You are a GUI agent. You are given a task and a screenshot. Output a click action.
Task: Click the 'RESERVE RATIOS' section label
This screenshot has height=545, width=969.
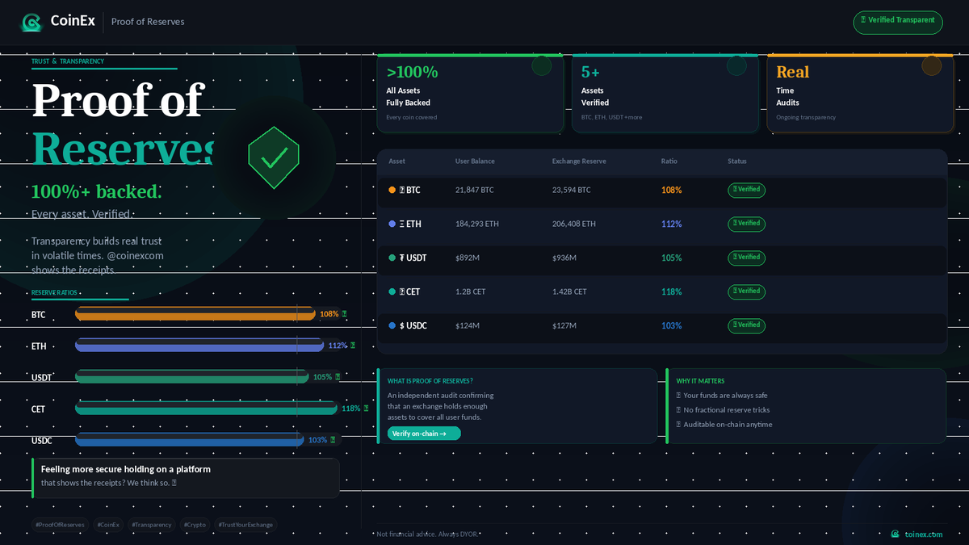point(56,292)
